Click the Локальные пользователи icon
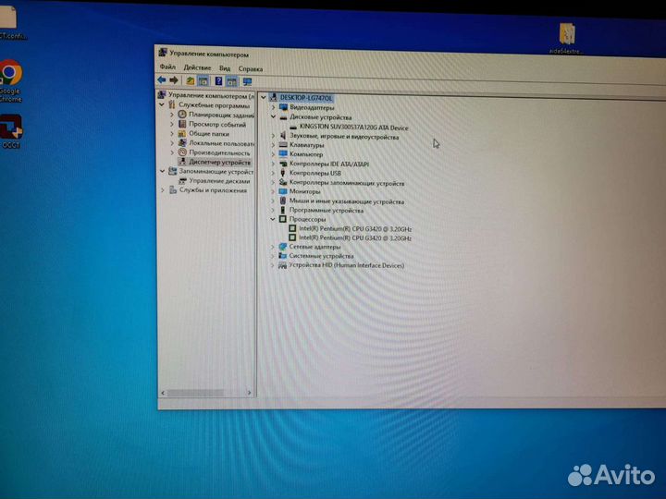666x499 pixels. coord(182,142)
